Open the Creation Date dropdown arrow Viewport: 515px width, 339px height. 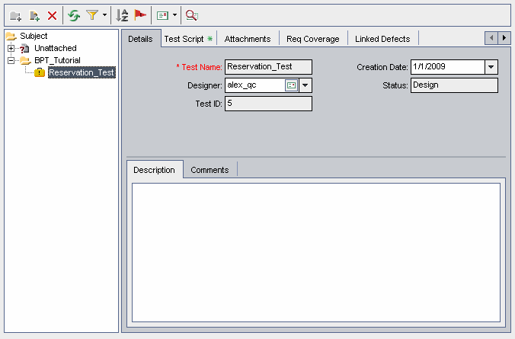pos(491,67)
